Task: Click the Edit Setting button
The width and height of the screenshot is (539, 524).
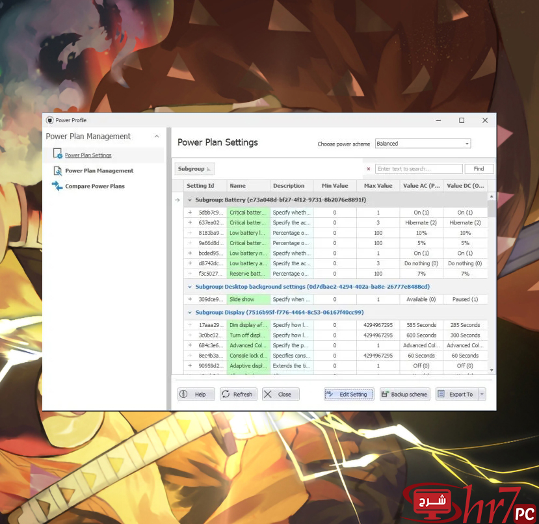Action: tap(349, 395)
